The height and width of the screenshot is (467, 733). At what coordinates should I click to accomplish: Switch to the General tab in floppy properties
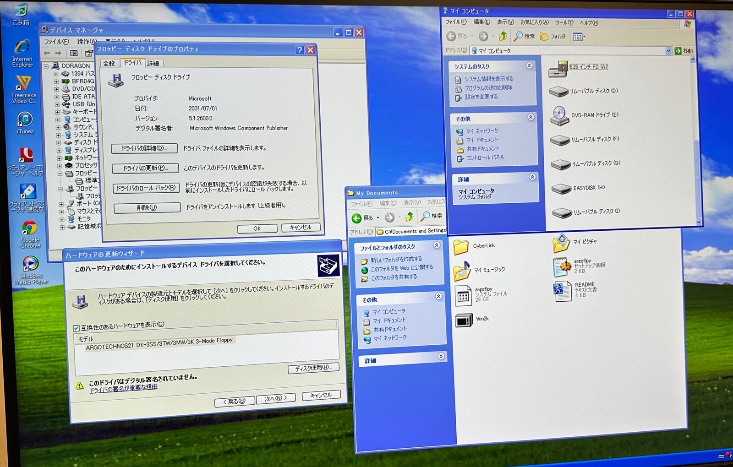(x=109, y=63)
